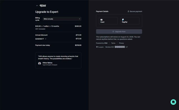
Task: Click the $360.00 subtotal
Action: coord(78,26)
